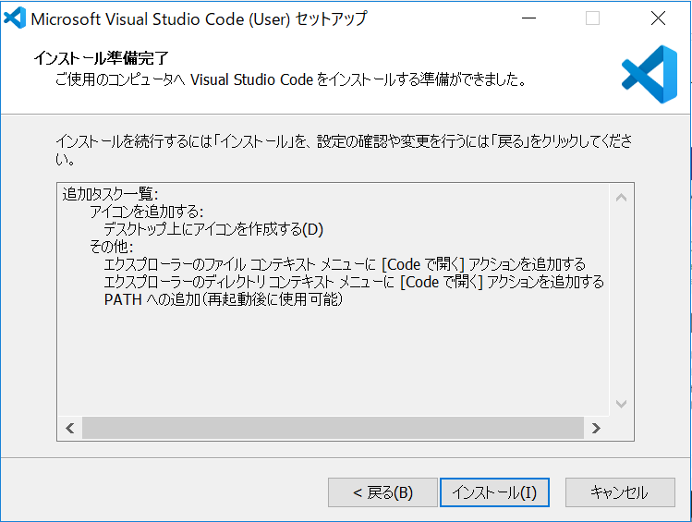Click the right arrow of horizontal scrollbar
Screen dimensions: 692x522
pos(596,428)
